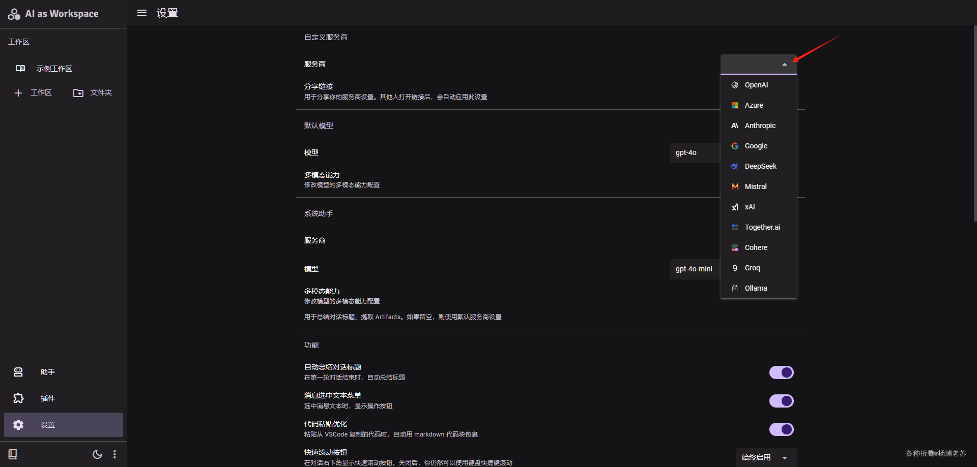The image size is (977, 467).
Task: Toggle 自动总结对话标题 switch
Action: [782, 372]
